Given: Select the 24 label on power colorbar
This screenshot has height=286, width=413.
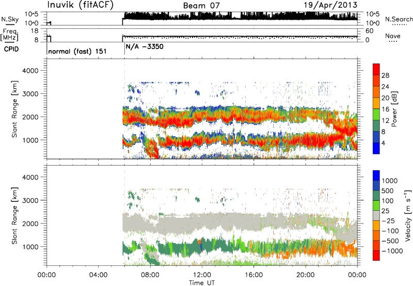Looking at the screenshot, I should 385,87.
